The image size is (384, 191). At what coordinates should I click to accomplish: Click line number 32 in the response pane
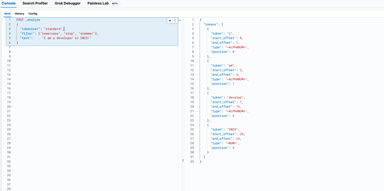tap(192, 162)
